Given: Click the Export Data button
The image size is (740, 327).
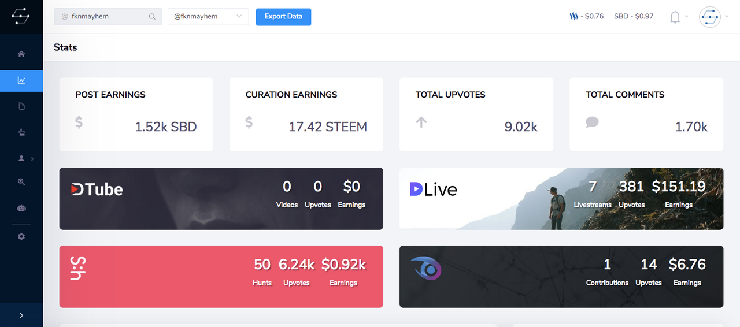Looking at the screenshot, I should (283, 17).
